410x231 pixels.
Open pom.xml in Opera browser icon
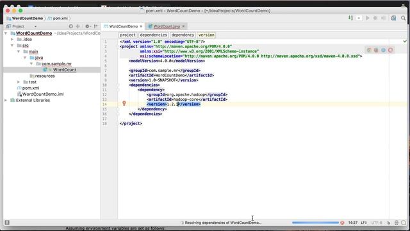point(390,50)
